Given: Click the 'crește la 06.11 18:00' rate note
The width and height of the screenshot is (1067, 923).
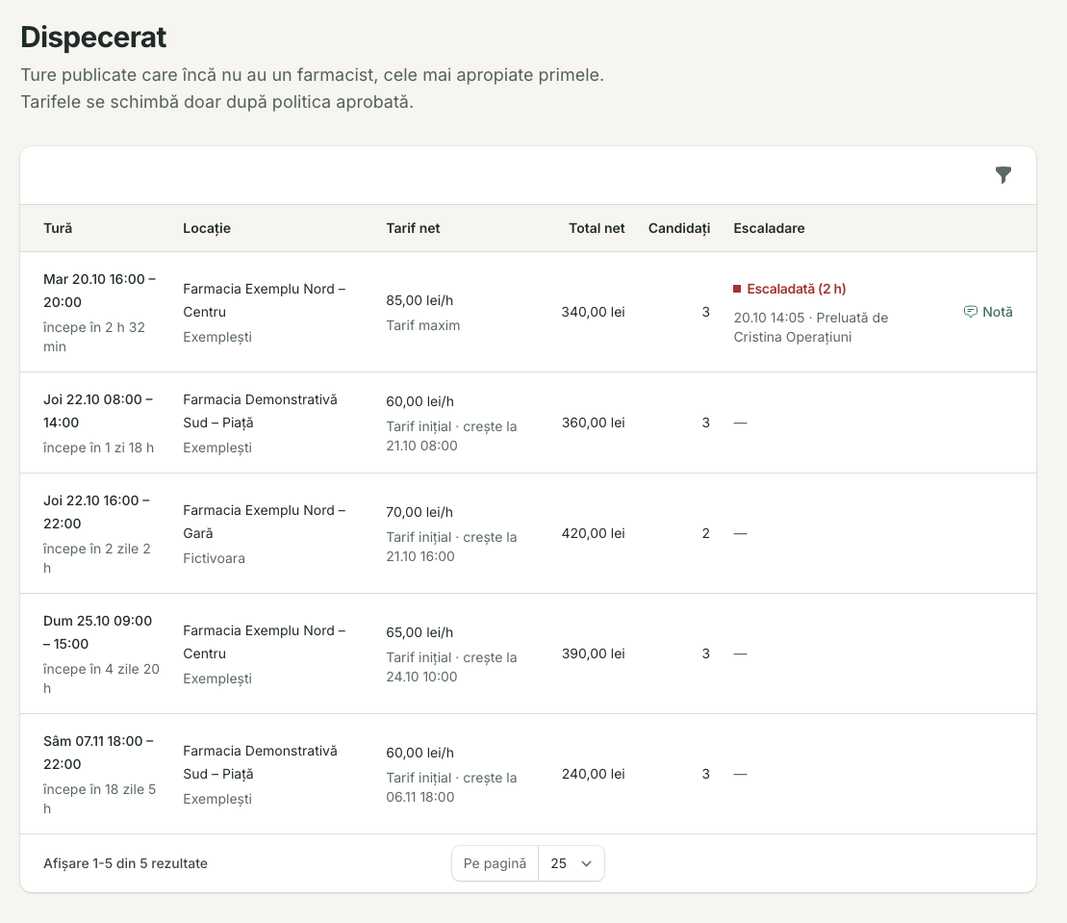Looking at the screenshot, I should point(452,787).
